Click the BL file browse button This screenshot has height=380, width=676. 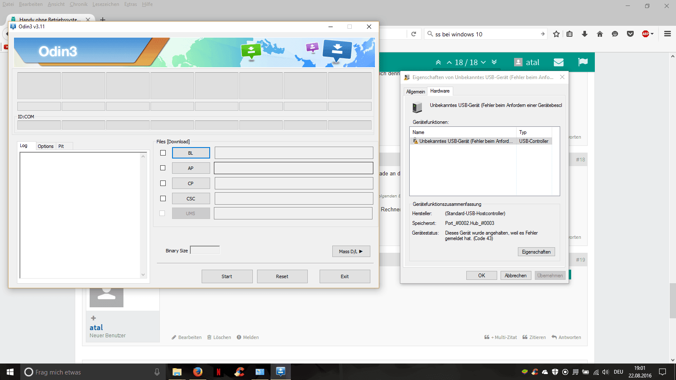click(191, 153)
